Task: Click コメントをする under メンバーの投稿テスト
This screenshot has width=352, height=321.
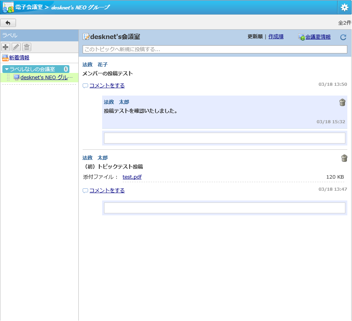Action: point(107,85)
